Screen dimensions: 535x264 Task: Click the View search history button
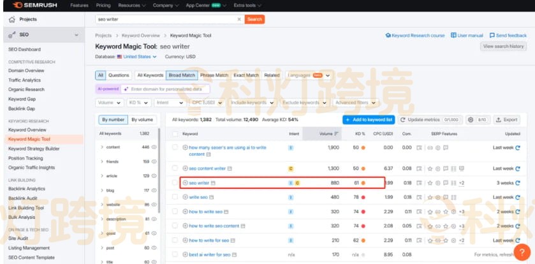tap(503, 47)
